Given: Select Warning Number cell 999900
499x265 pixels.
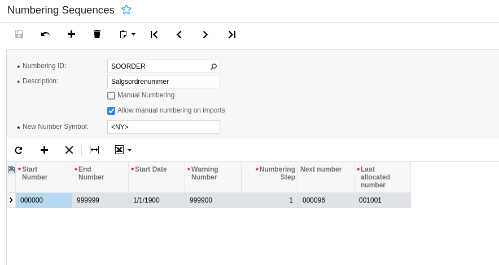Looking at the screenshot, I should pos(213,200).
